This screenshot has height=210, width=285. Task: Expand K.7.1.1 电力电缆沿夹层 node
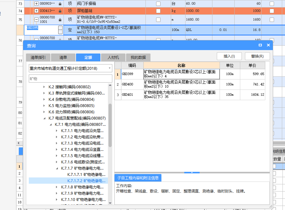click(x=57, y=131)
